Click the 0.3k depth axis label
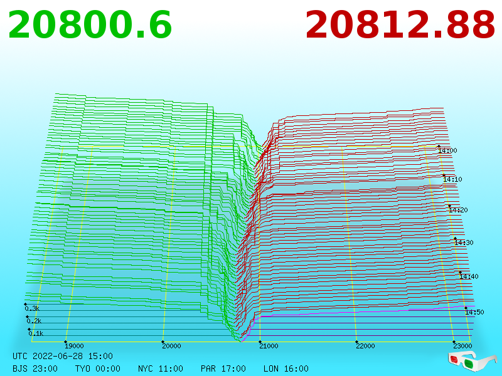This screenshot has height=376, width=502. click(x=32, y=308)
